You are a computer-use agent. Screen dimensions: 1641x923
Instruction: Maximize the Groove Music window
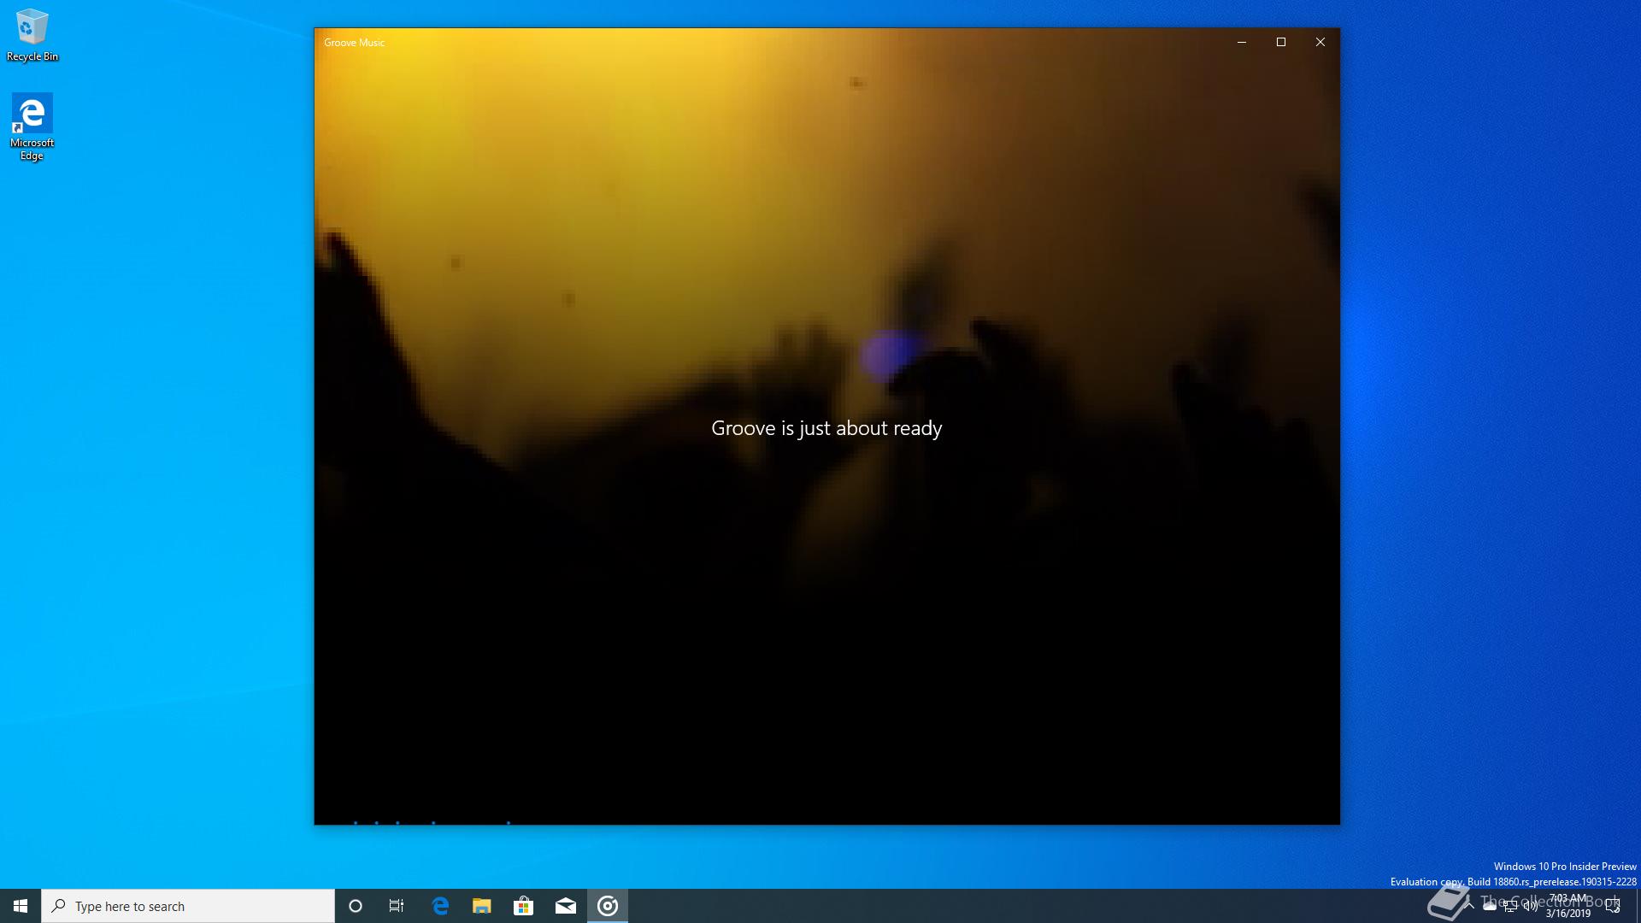pyautogui.click(x=1281, y=42)
